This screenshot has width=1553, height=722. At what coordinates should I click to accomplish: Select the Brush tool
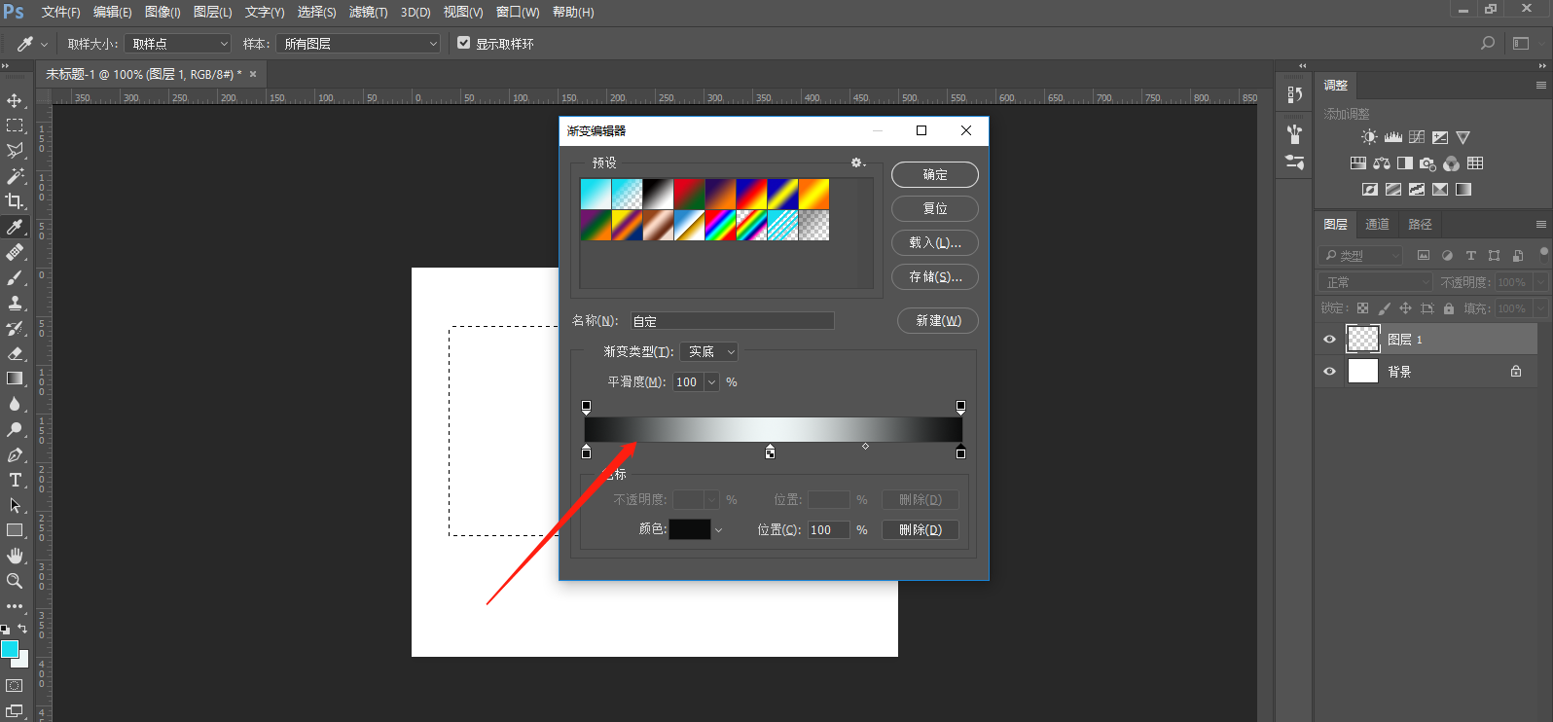coord(15,277)
